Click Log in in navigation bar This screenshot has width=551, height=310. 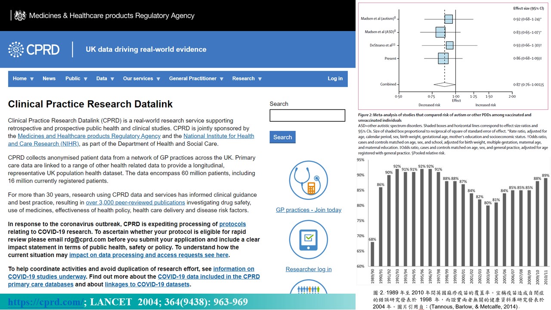[x=335, y=78]
